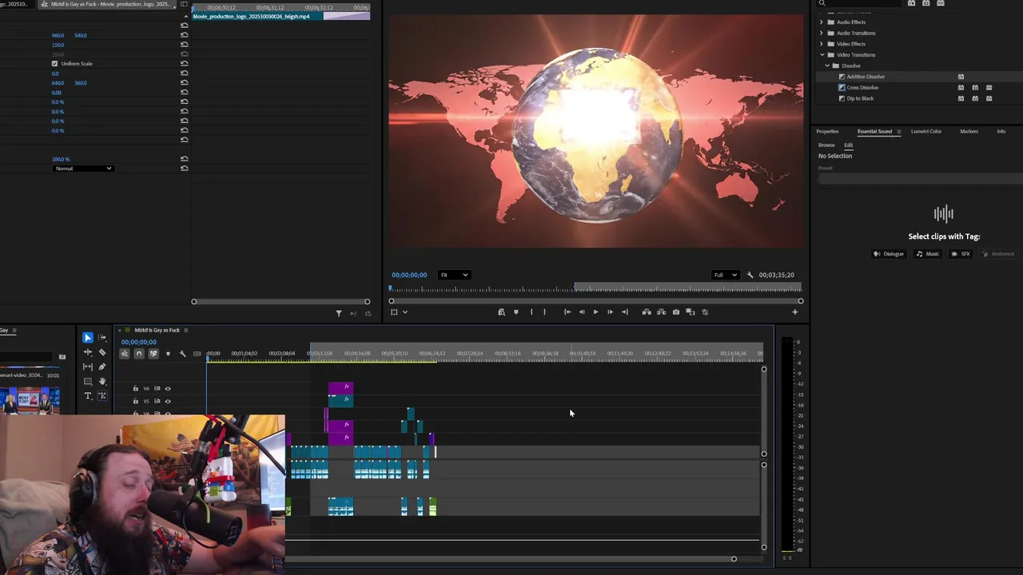Switch to the Markers tab
The height and width of the screenshot is (575, 1023).
pyautogui.click(x=969, y=132)
